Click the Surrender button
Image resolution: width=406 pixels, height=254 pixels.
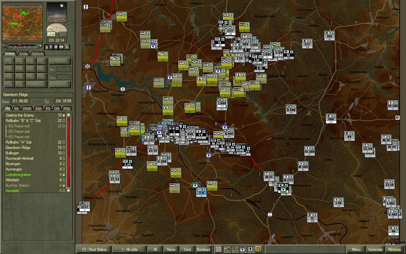click(376, 249)
